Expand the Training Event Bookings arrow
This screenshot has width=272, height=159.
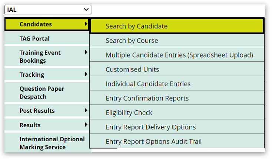pyautogui.click(x=86, y=52)
